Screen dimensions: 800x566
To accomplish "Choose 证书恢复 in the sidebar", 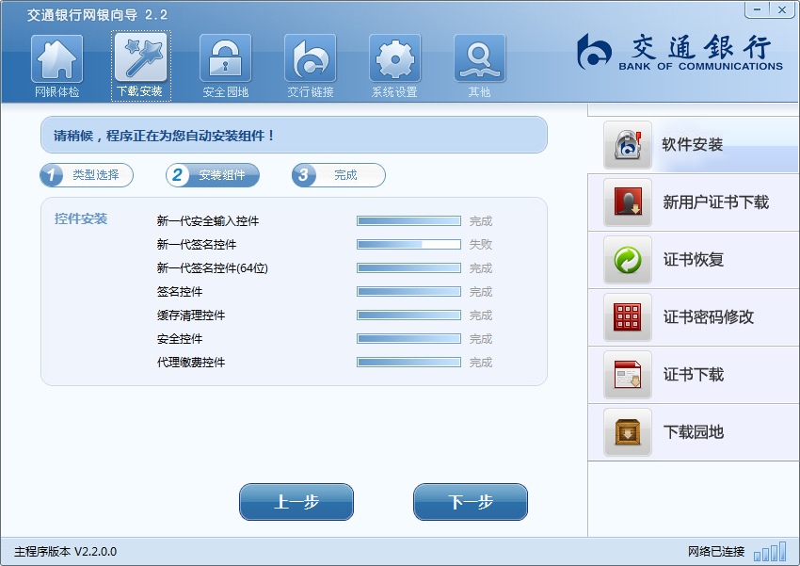I will (694, 260).
